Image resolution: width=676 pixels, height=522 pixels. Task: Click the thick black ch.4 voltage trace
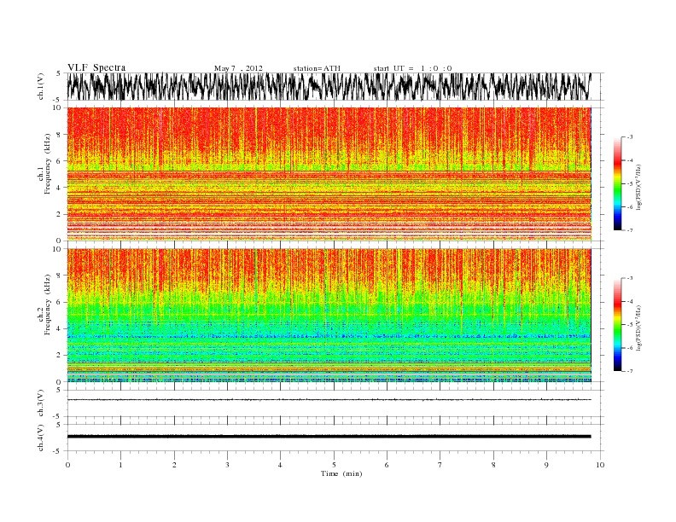click(x=329, y=437)
